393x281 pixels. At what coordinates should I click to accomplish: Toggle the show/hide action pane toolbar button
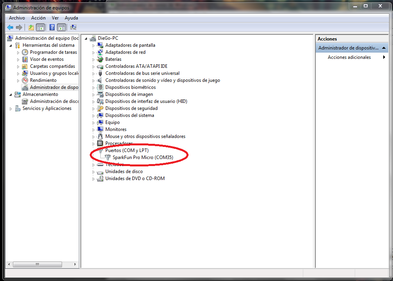pos(61,27)
